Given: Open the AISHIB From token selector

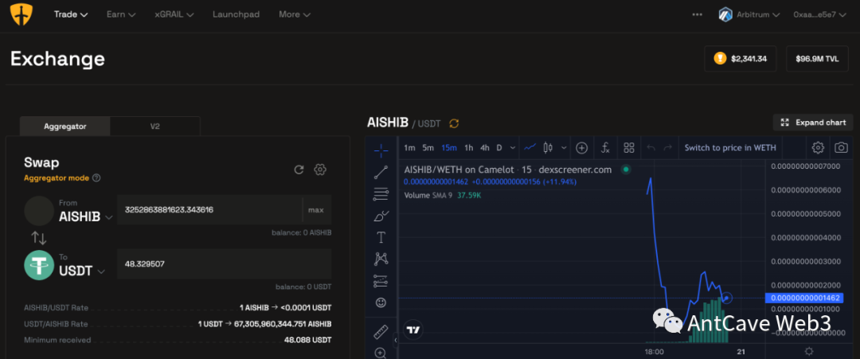Looking at the screenshot, I should tap(85, 216).
